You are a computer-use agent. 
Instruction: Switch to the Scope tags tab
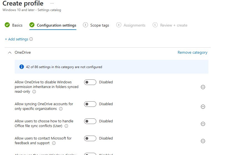point(100,25)
